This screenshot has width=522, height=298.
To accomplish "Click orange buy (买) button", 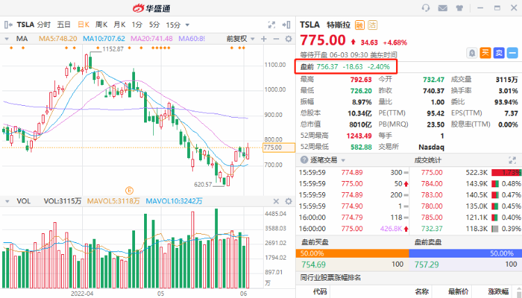I will pyautogui.click(x=485, y=53).
